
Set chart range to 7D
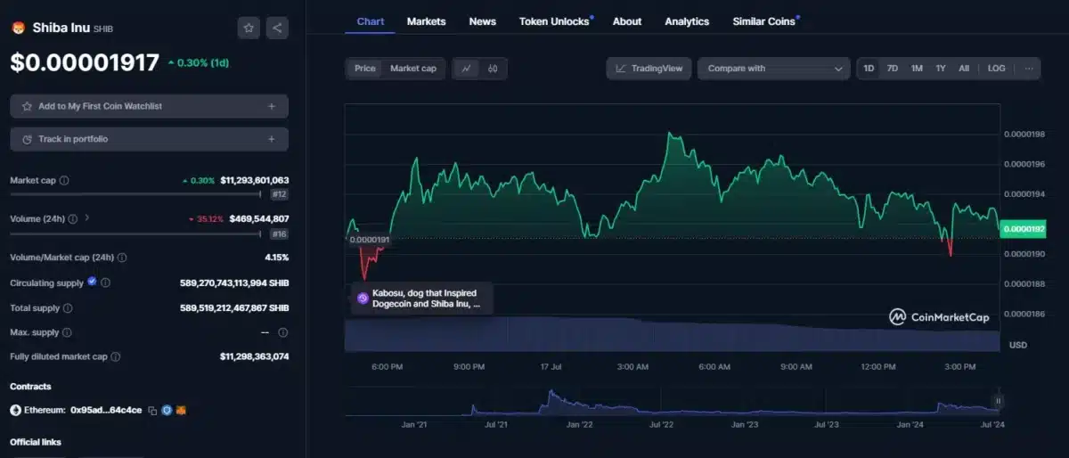click(893, 69)
